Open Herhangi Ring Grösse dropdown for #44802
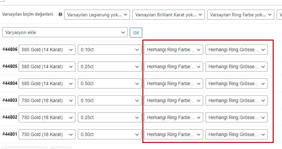Screen dimensions: 282x149 236,117
